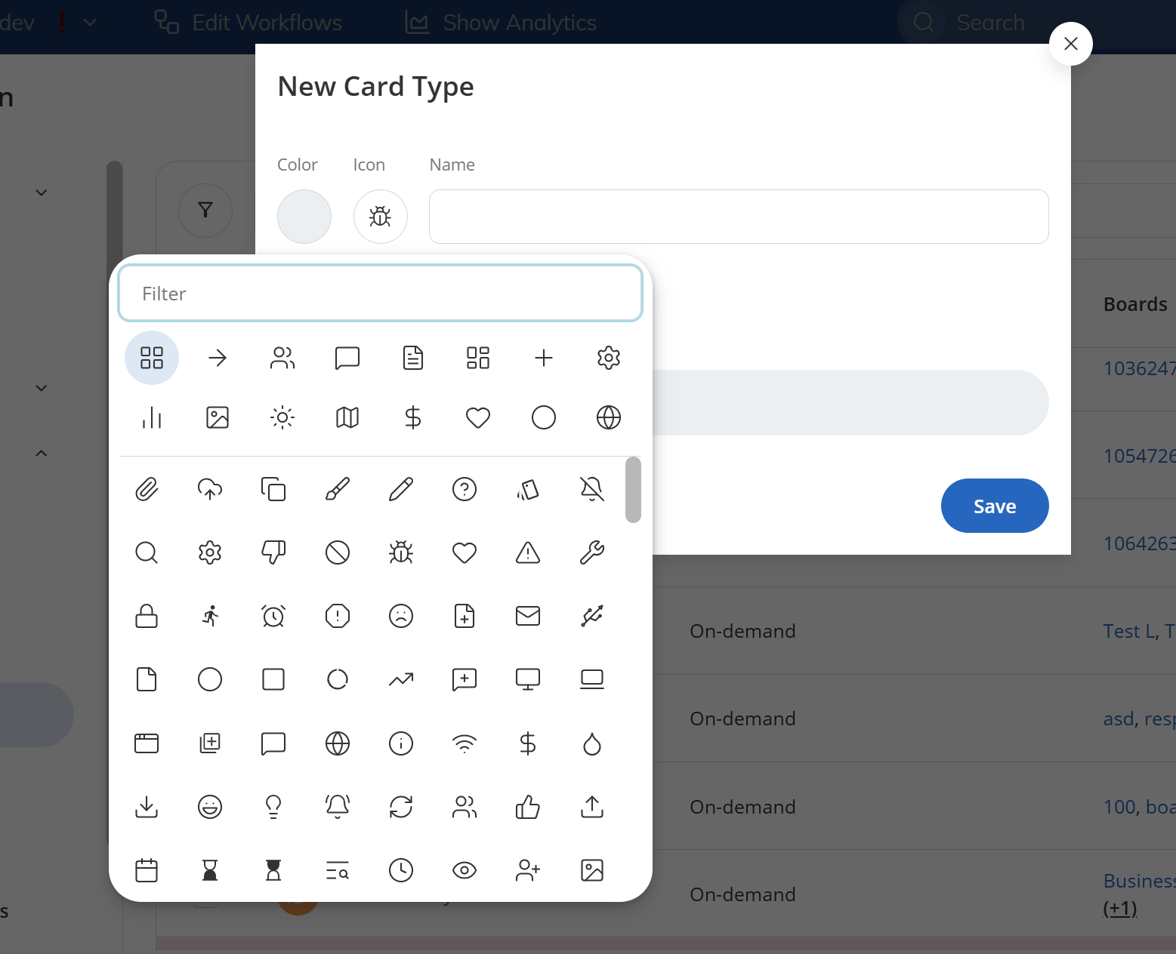The height and width of the screenshot is (954, 1176).
Task: Open the card Color swatch picker
Action: pos(304,217)
